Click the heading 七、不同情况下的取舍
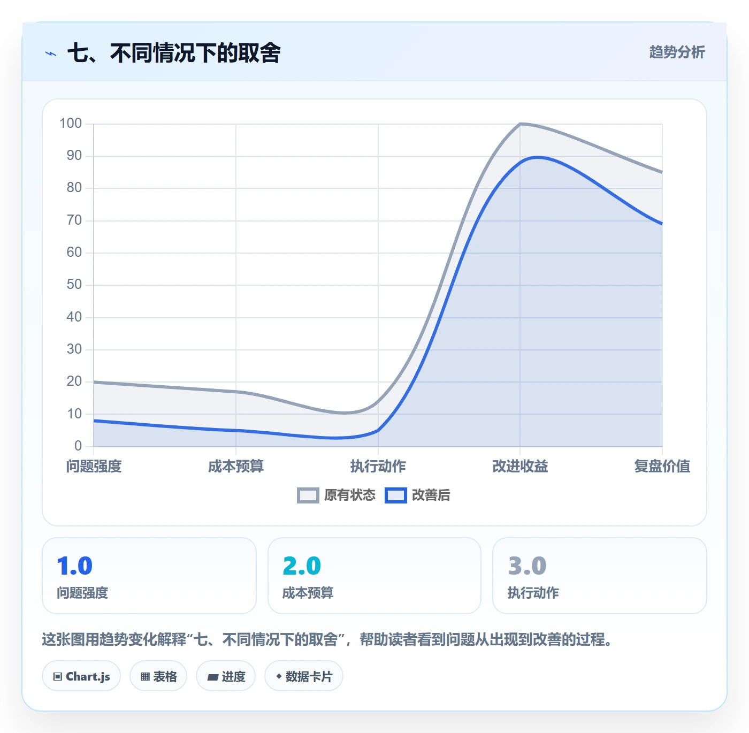Image resolution: width=749 pixels, height=733 pixels. [174, 53]
